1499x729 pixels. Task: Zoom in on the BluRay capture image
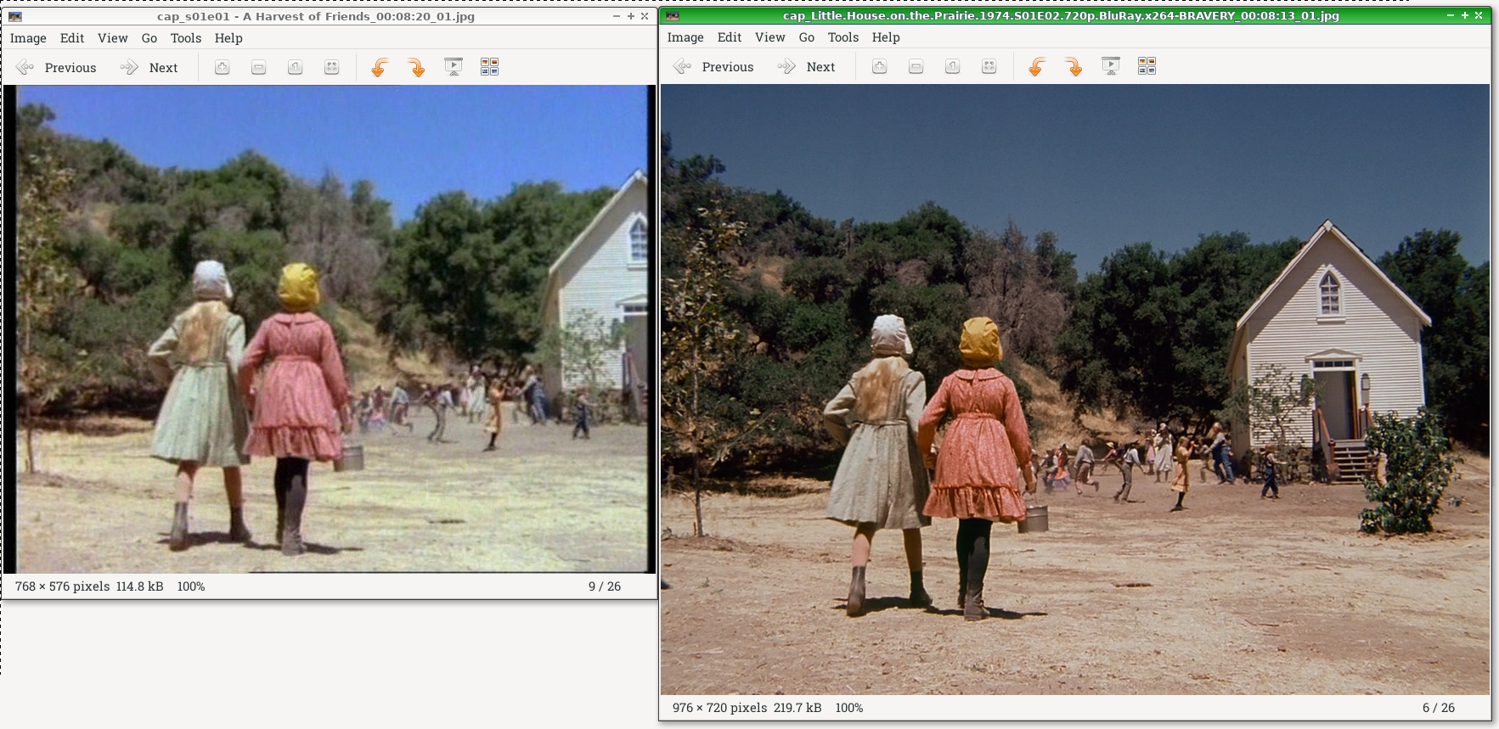click(879, 67)
